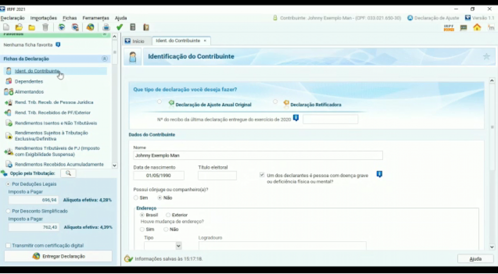Click the Versão 1.1 icon

click(x=468, y=18)
